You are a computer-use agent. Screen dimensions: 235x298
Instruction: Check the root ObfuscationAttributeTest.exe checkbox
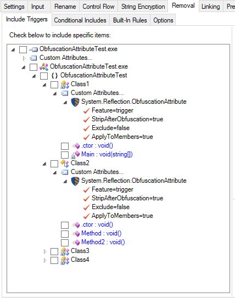(x=23, y=49)
